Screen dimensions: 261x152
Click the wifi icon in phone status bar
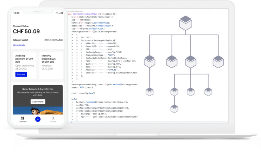[x=57, y=13]
